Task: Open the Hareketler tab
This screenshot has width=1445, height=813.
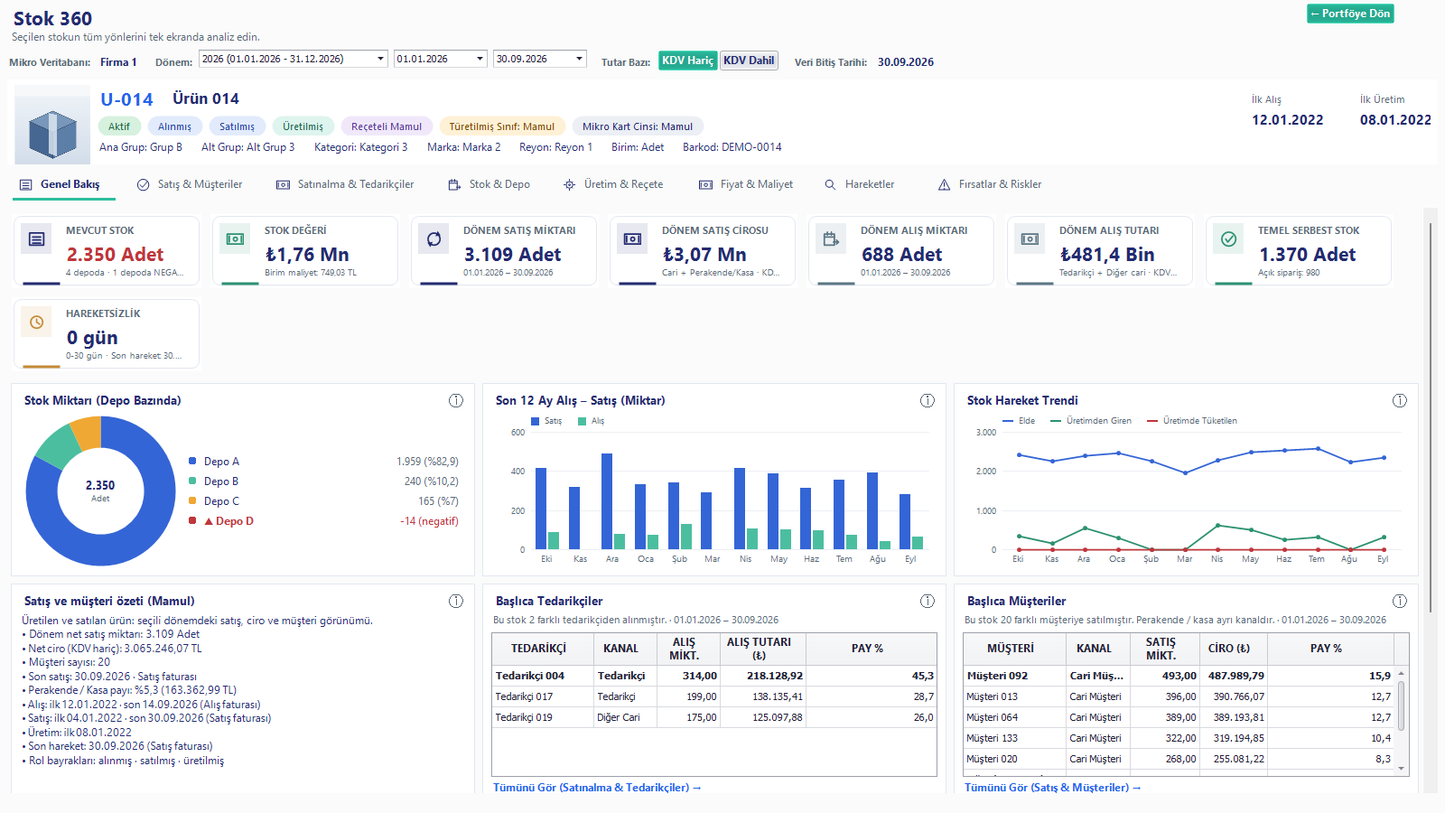Action: (859, 184)
